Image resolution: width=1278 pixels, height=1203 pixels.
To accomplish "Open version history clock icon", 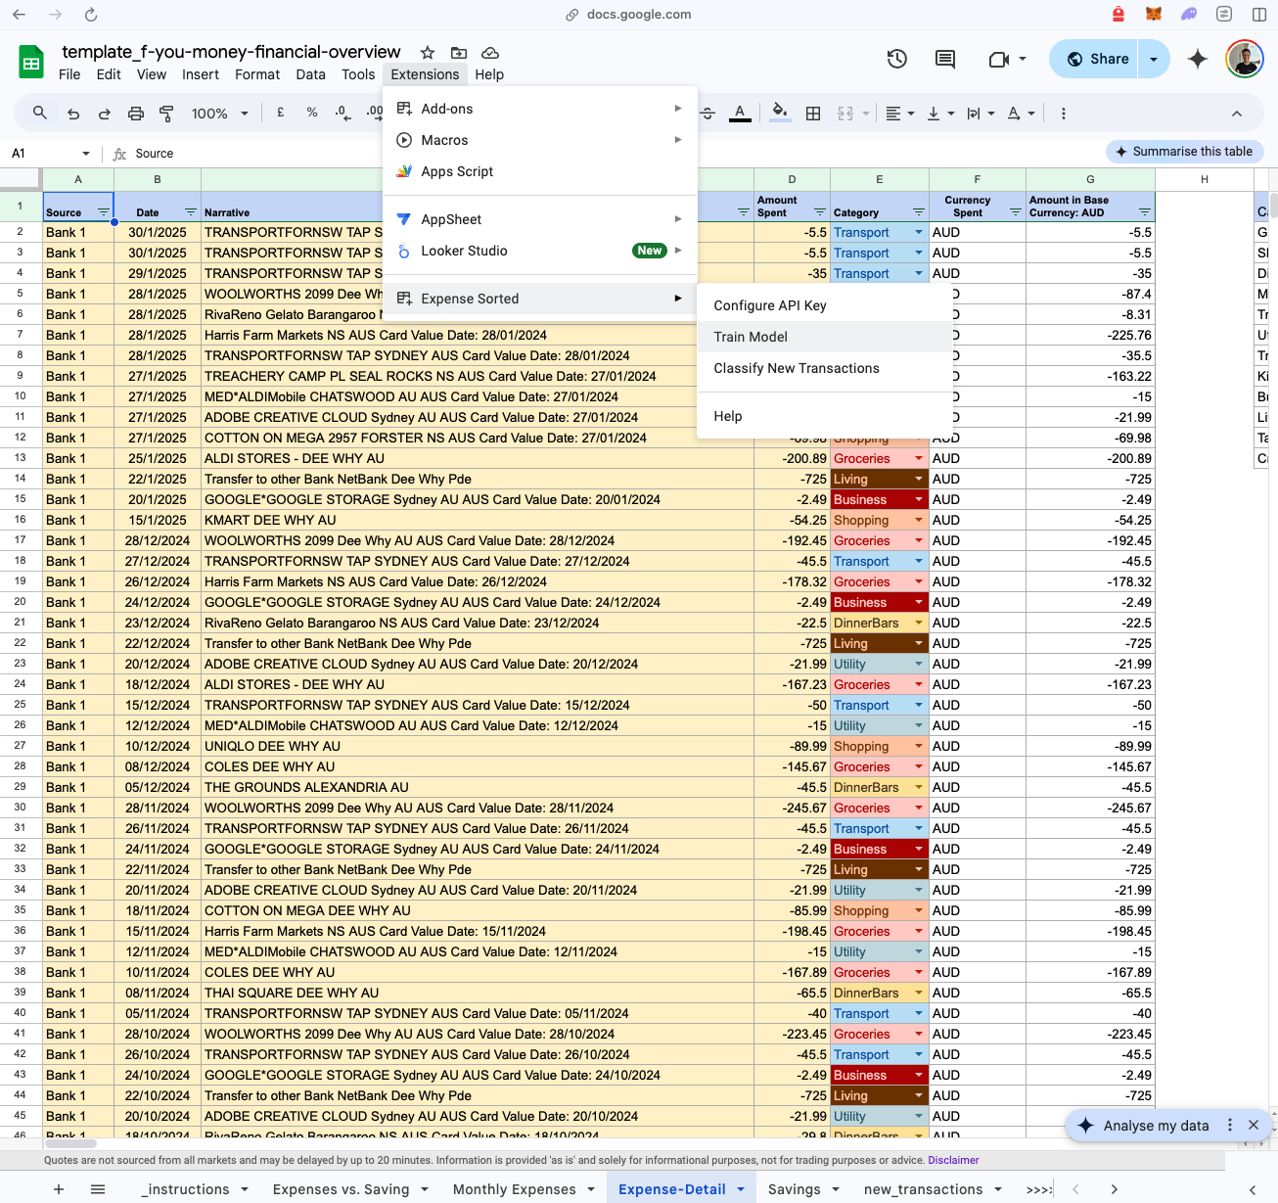I will pos(896,59).
